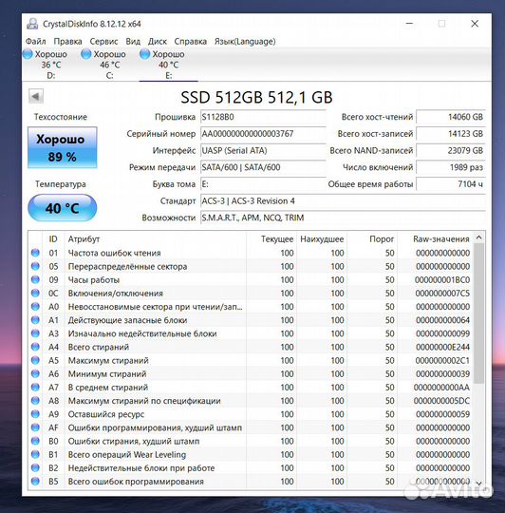The height and width of the screenshot is (513, 505).
Task: Click status orb for attribute AF row
Action: tap(35, 427)
